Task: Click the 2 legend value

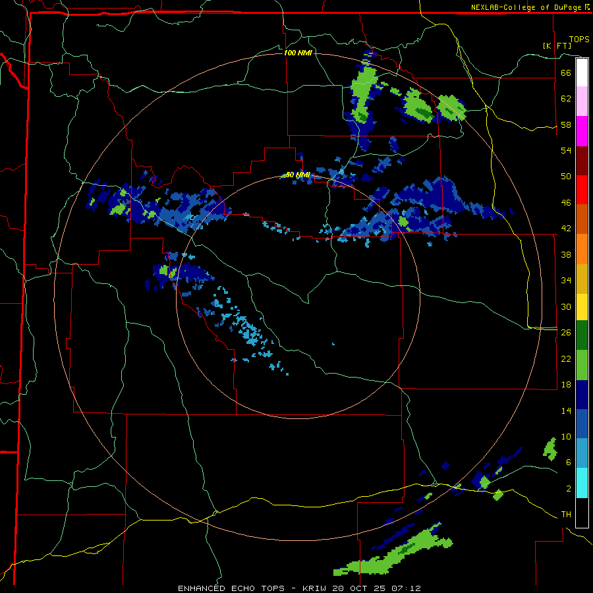Action: tap(569, 489)
